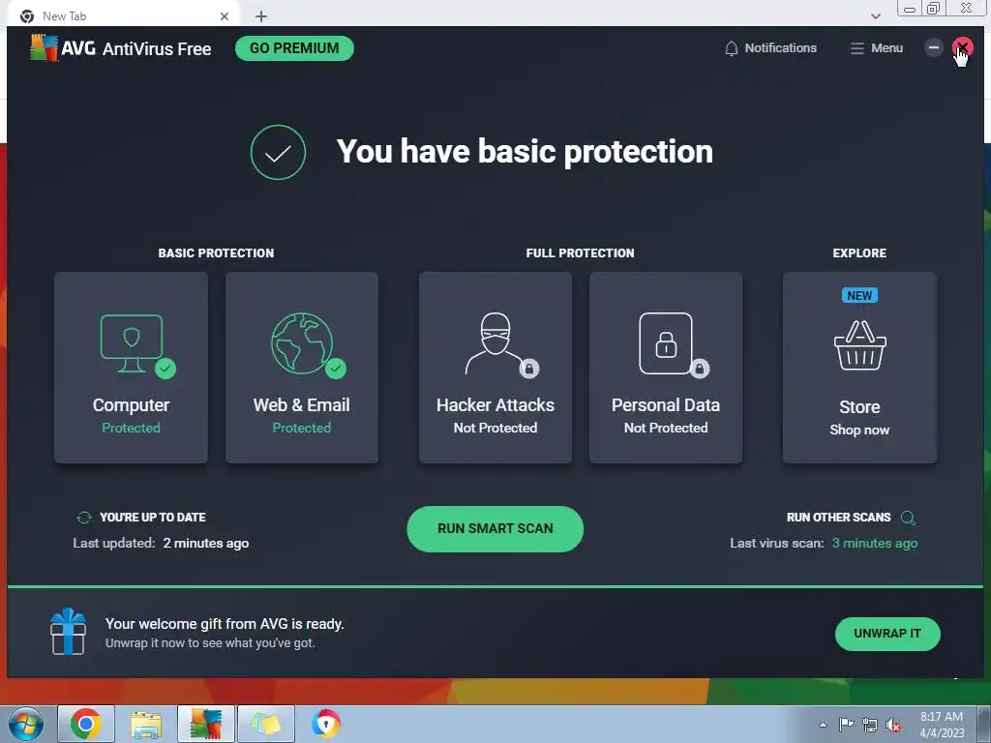Open the Menu hamburger icon
The image size is (991, 743).
pyautogui.click(x=856, y=48)
